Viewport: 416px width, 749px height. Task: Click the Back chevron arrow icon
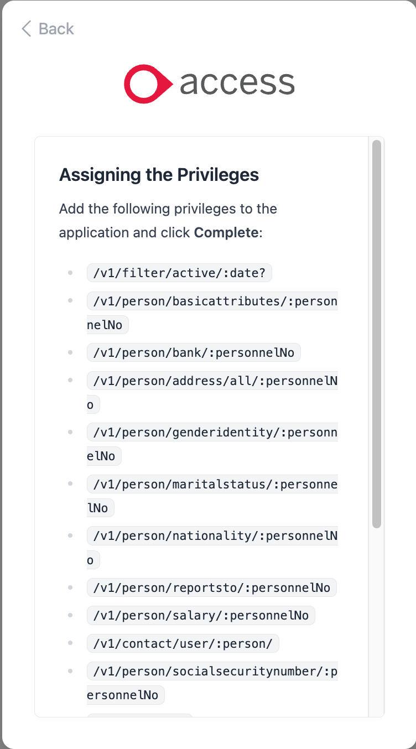(26, 29)
